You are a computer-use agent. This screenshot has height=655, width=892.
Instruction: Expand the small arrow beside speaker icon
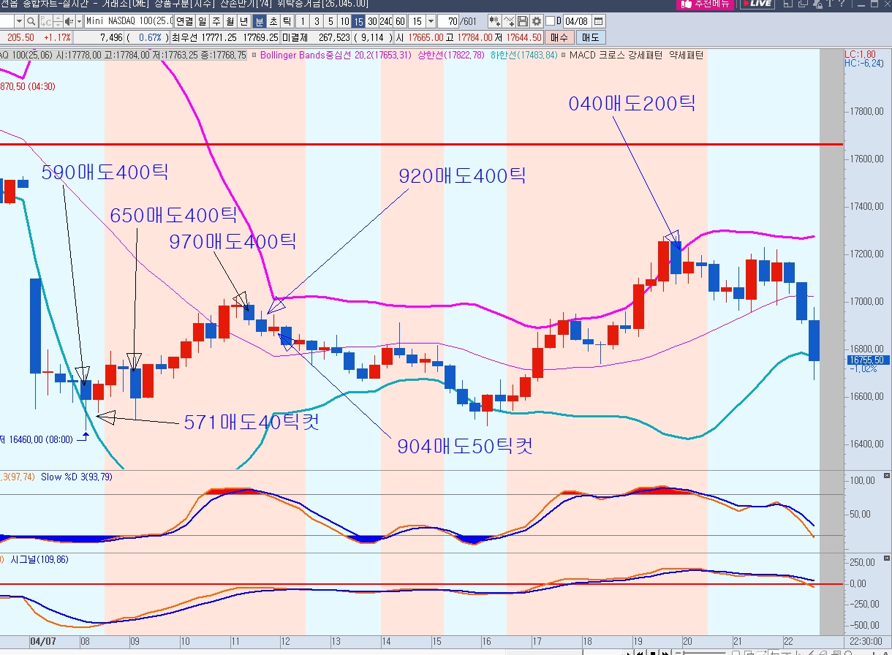[79, 21]
